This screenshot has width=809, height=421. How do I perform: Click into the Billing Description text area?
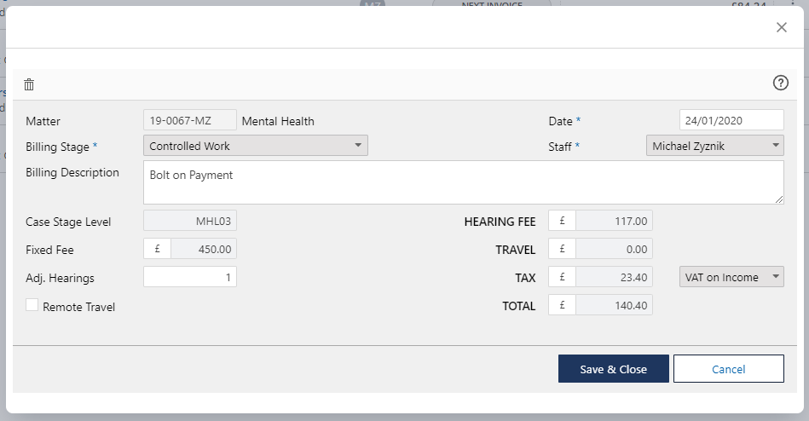463,182
